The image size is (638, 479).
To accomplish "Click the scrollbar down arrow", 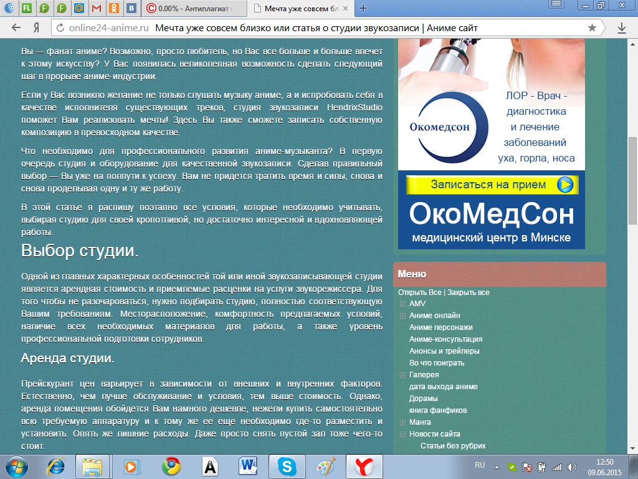I will [632, 448].
